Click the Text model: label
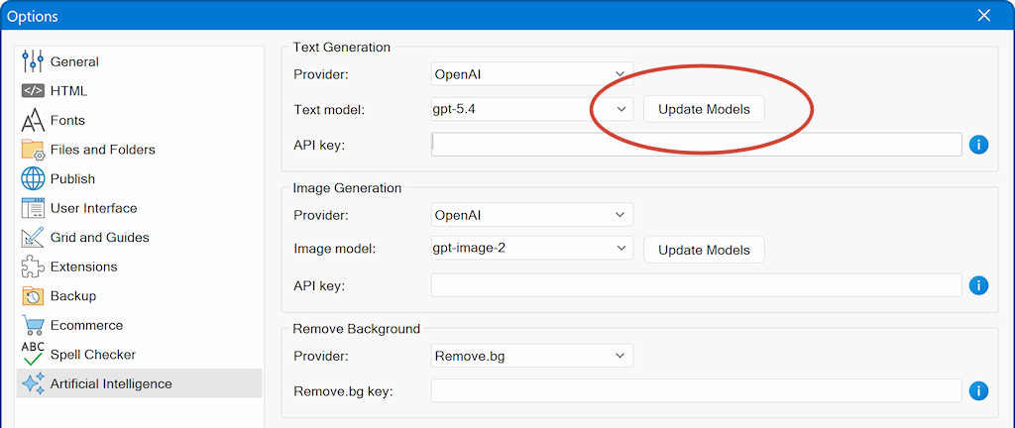The width and height of the screenshot is (1015, 428). pyautogui.click(x=329, y=110)
